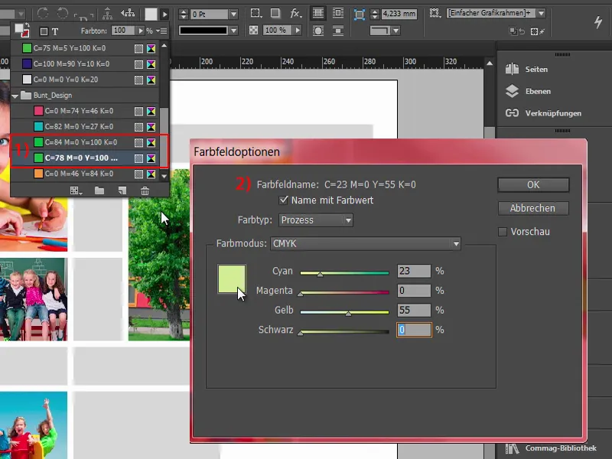Open Einfacher Grafikrahmen object style dropdown
The height and width of the screenshot is (459, 612).
541,13
